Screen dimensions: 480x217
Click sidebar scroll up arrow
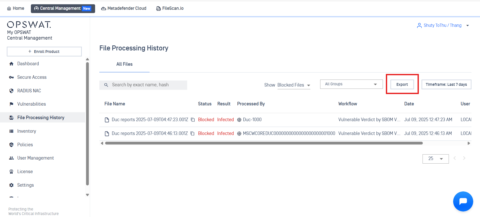pyautogui.click(x=87, y=59)
